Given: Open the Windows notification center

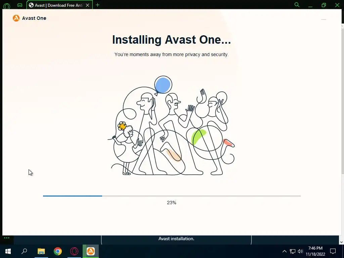Looking at the screenshot, I should coord(333,251).
